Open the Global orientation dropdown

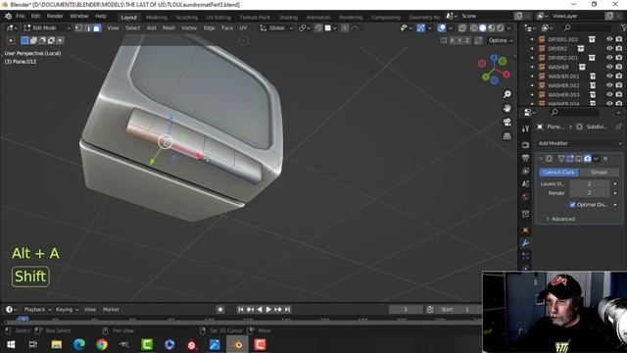coord(276,28)
